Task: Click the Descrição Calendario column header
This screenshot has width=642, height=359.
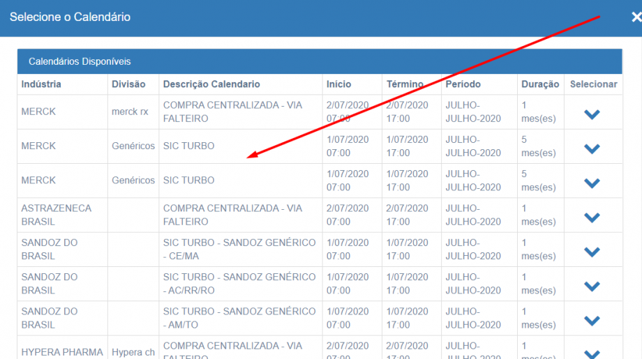Action: point(211,84)
